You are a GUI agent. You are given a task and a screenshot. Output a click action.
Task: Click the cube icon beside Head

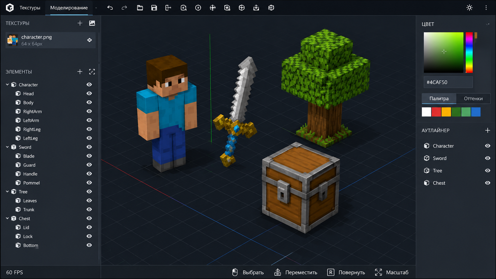tap(18, 94)
